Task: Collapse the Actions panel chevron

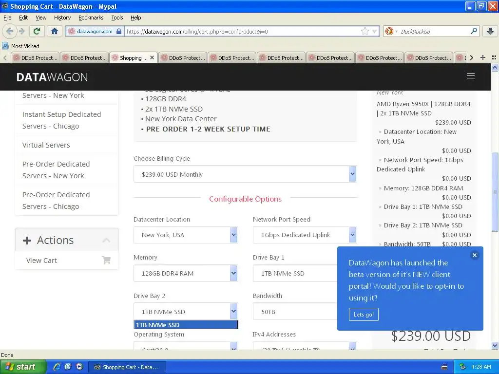Action: 106,240
